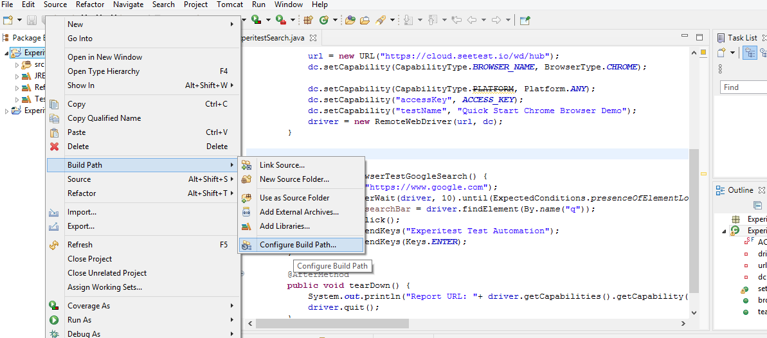Click Export in context menu
This screenshot has height=338, width=767.
tap(143, 226)
